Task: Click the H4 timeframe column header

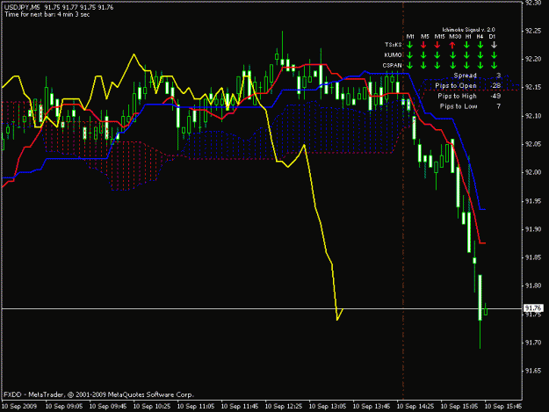Action: pos(480,36)
